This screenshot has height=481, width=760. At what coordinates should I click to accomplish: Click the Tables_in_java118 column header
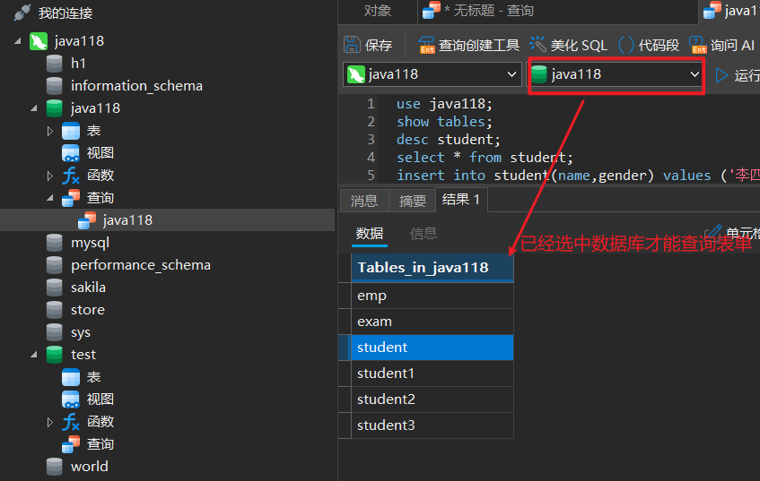432,268
